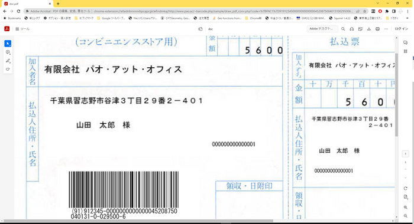Image resolution: width=414 pixels, height=224 pixels.
Task: Open the extensions puzzle icon
Action: tap(387, 11)
